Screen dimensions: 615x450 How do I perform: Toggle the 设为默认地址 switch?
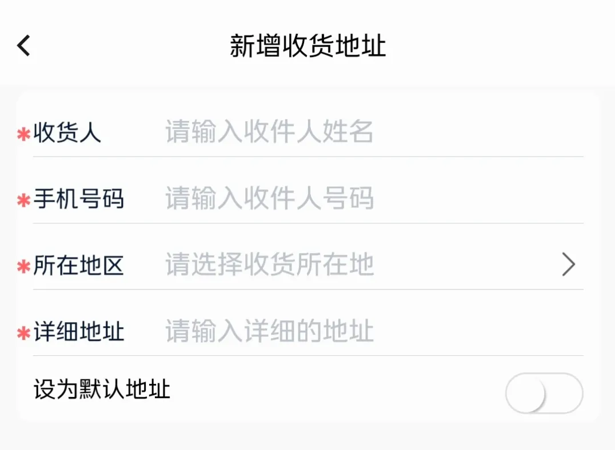544,393
